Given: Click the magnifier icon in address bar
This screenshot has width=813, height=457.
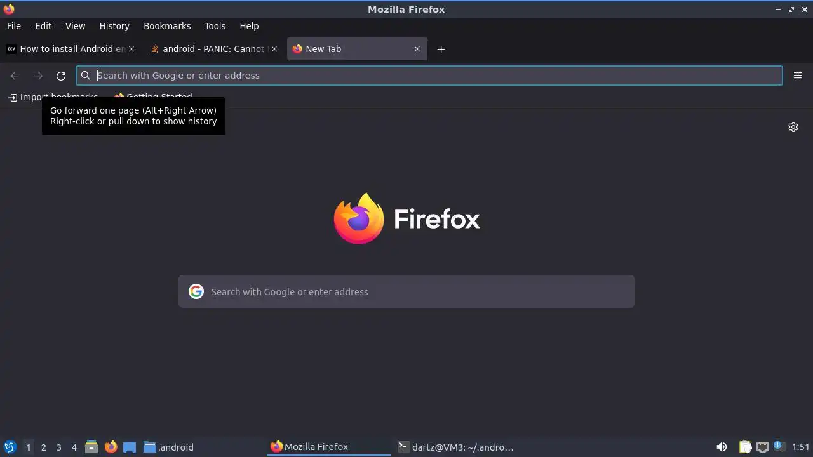Looking at the screenshot, I should point(86,76).
